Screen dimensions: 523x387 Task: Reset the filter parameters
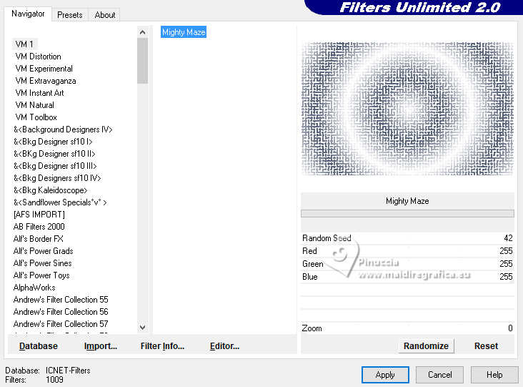pos(486,346)
